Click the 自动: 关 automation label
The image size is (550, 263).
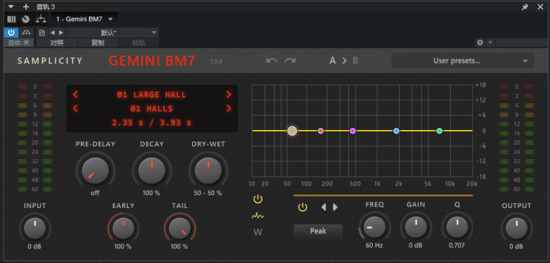19,43
